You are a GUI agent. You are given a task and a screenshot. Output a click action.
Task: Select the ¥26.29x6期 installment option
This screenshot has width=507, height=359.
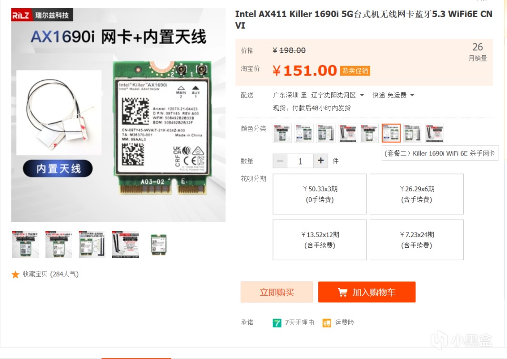coord(416,194)
